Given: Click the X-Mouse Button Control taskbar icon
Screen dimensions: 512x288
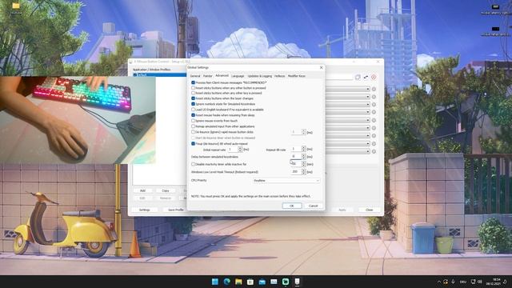Looking at the screenshot, I should click(297, 282).
